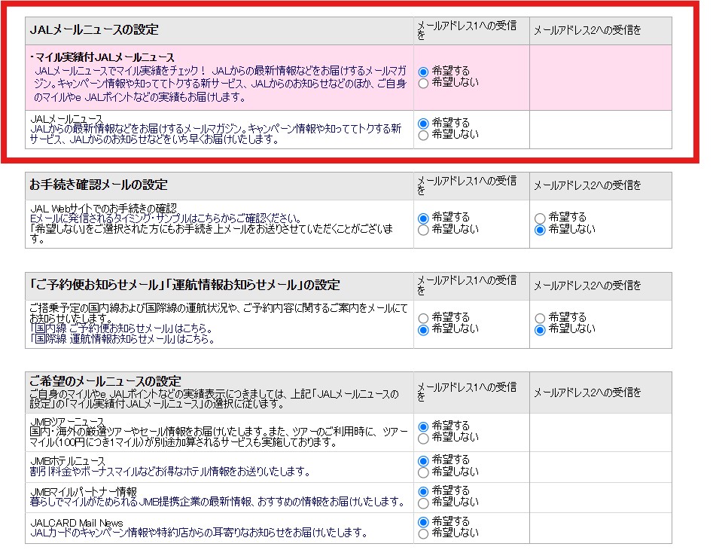Choose 希望する for plain JALメールニュース row
The image size is (713, 556).
click(x=423, y=123)
